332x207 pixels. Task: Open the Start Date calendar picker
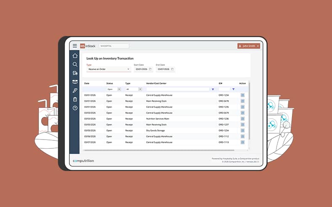point(150,69)
